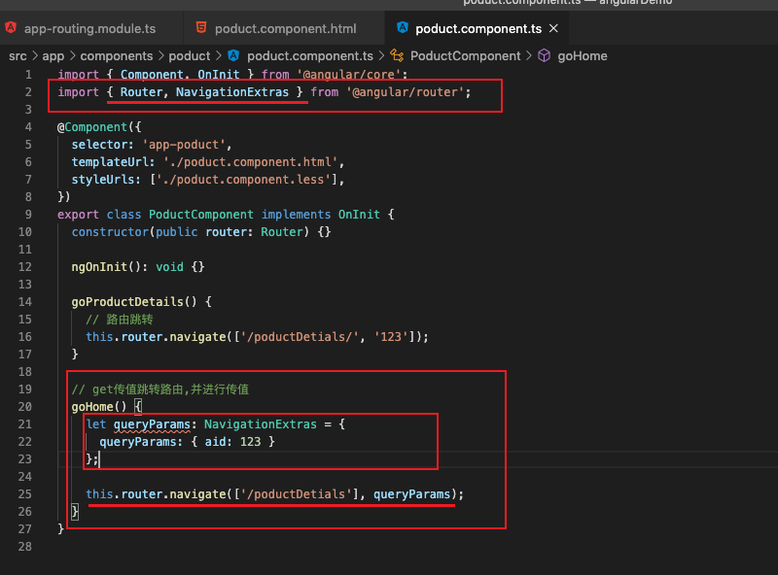
Task: Click OnInit after implements on line 9
Action: (x=359, y=215)
